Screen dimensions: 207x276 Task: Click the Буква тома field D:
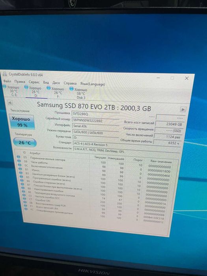point(95,138)
